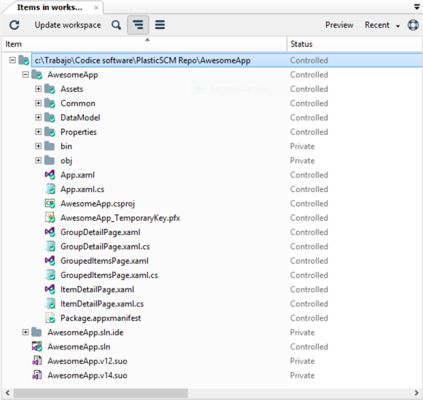Expand the AwesomeApp.sln.ide folder

pyautogui.click(x=25, y=332)
